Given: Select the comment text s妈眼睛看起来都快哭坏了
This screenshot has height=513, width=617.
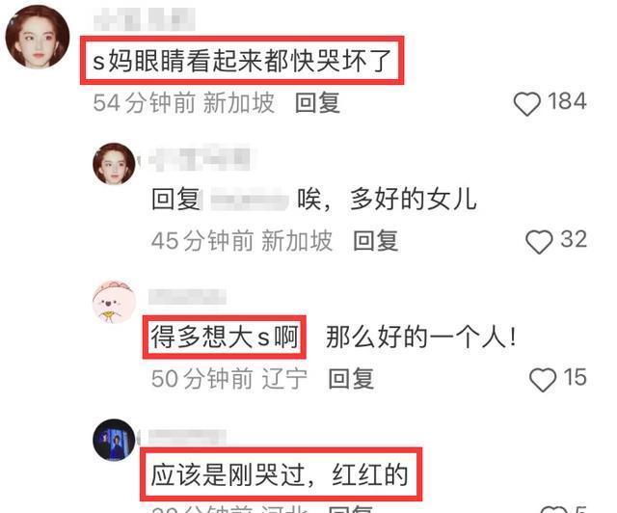Looking at the screenshot, I should (242, 61).
